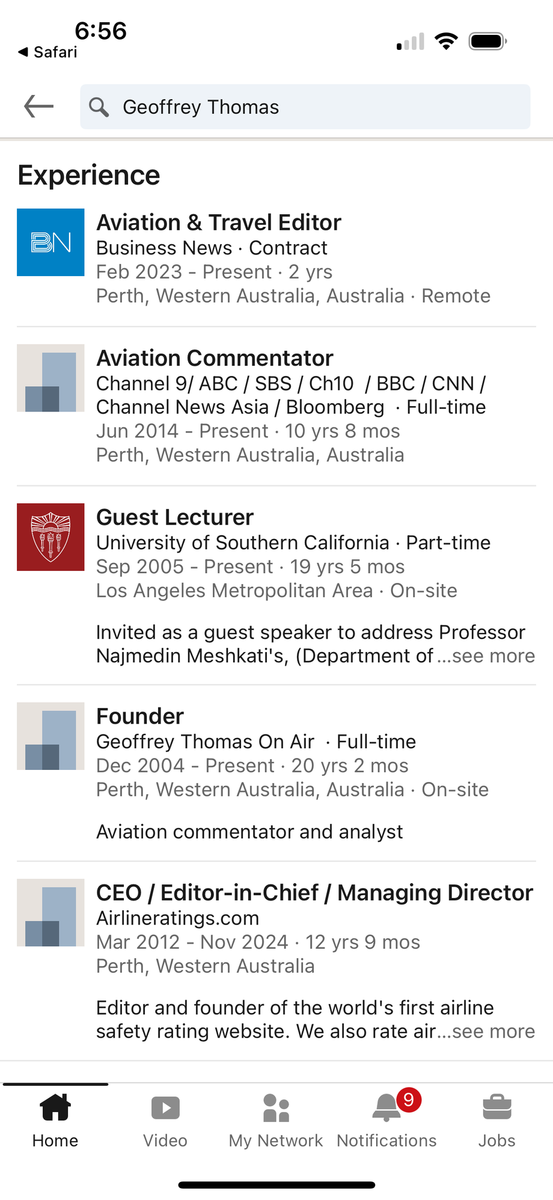Open the Guest Lecturer position title
Image resolution: width=553 pixels, height=1200 pixels.
[x=175, y=517]
